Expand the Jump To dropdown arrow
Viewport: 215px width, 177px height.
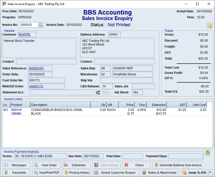coord(210,173)
